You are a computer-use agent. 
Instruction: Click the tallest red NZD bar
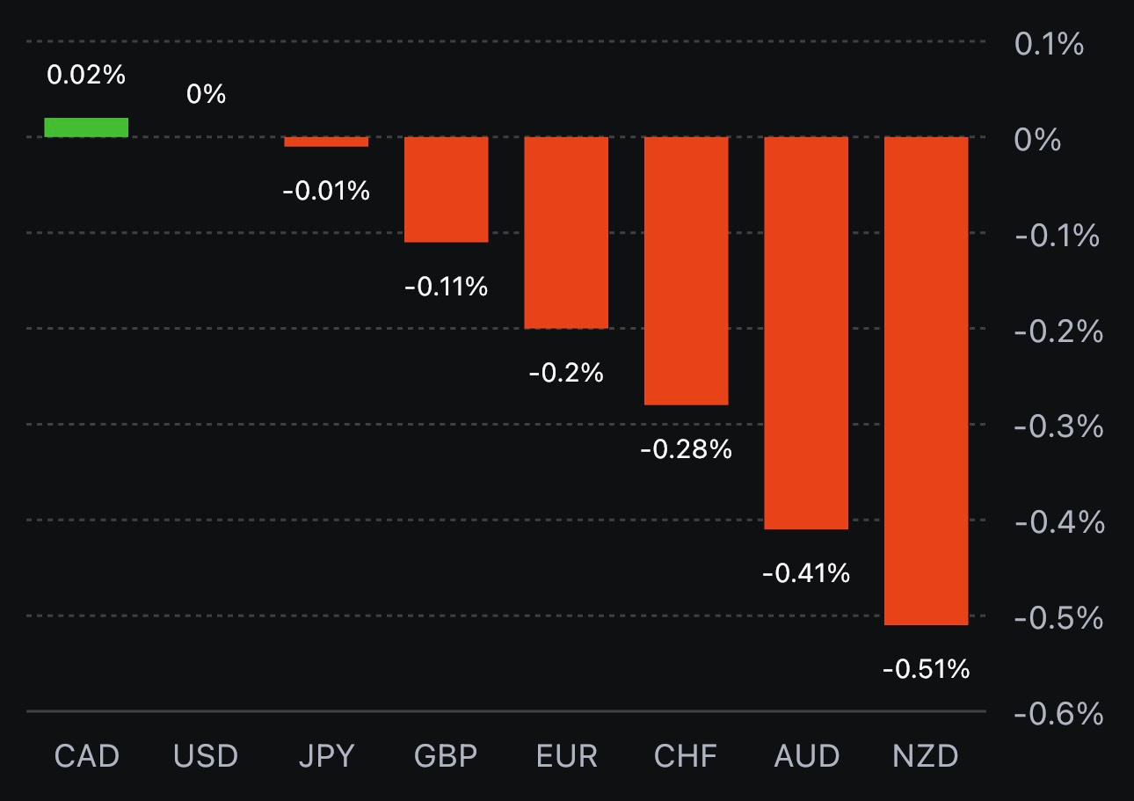pyautogui.click(x=927, y=381)
